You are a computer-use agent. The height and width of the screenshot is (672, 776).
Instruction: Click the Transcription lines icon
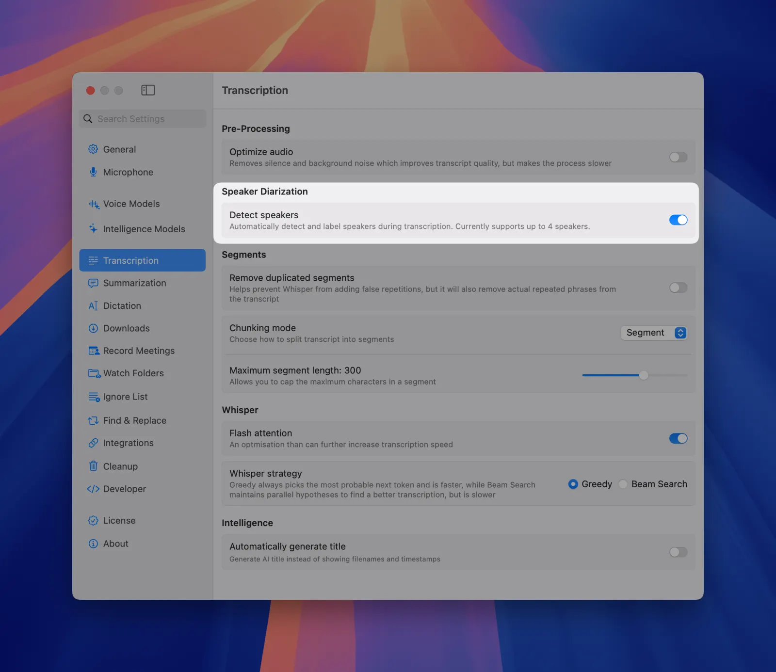coord(93,260)
